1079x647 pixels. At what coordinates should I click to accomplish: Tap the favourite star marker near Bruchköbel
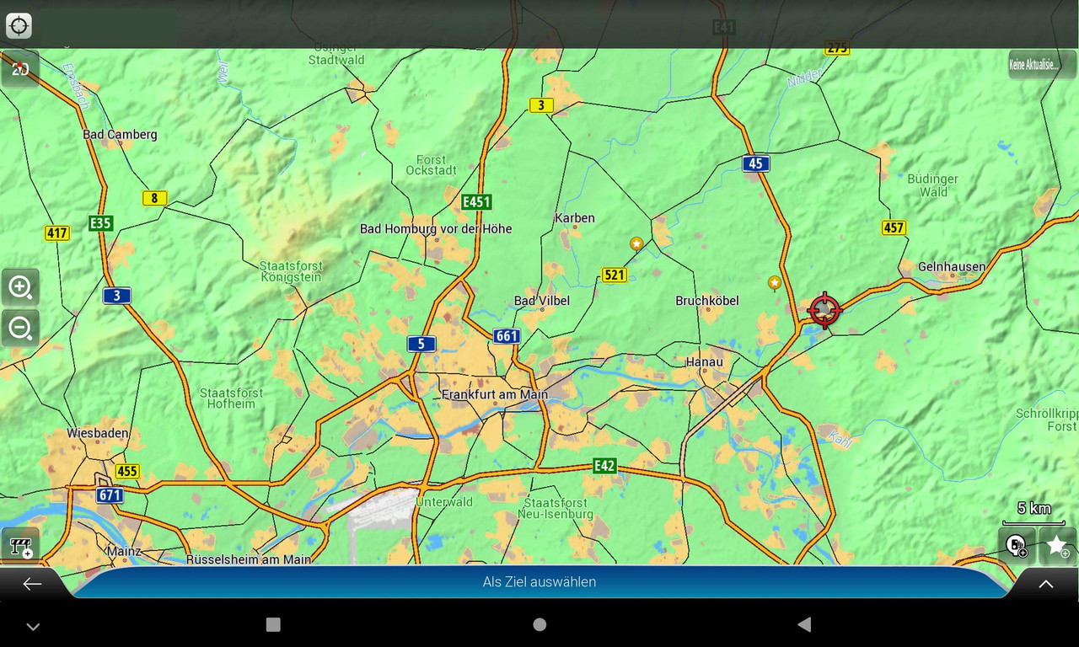[x=775, y=282]
